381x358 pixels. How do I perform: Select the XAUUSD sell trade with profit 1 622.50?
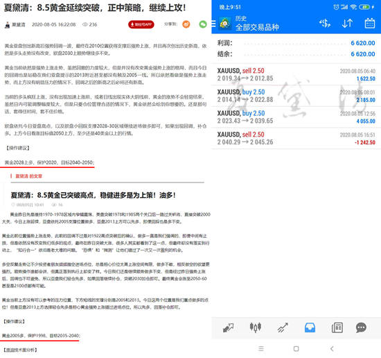[296, 74]
